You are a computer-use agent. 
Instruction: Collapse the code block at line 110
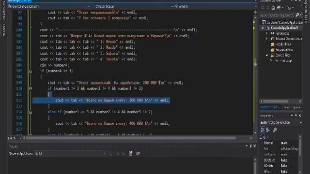pos(31,88)
